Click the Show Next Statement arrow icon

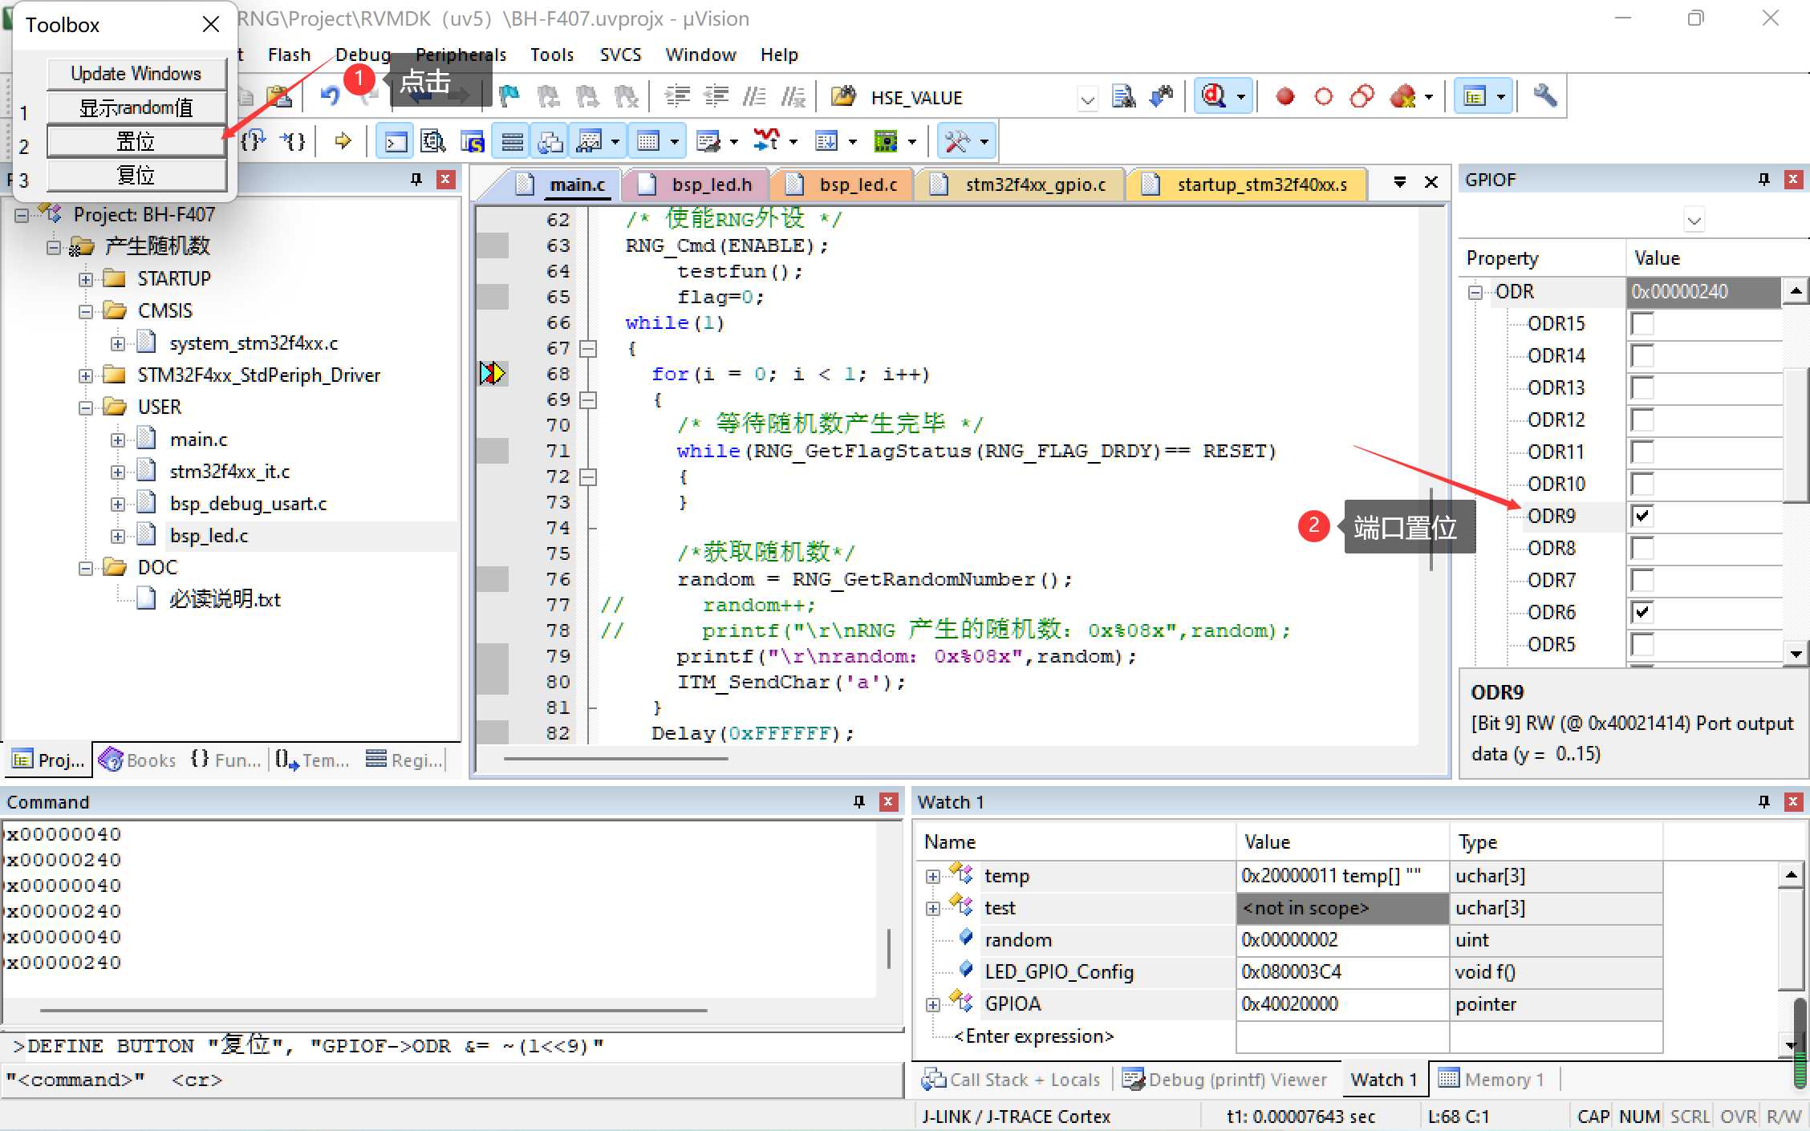[x=343, y=142]
